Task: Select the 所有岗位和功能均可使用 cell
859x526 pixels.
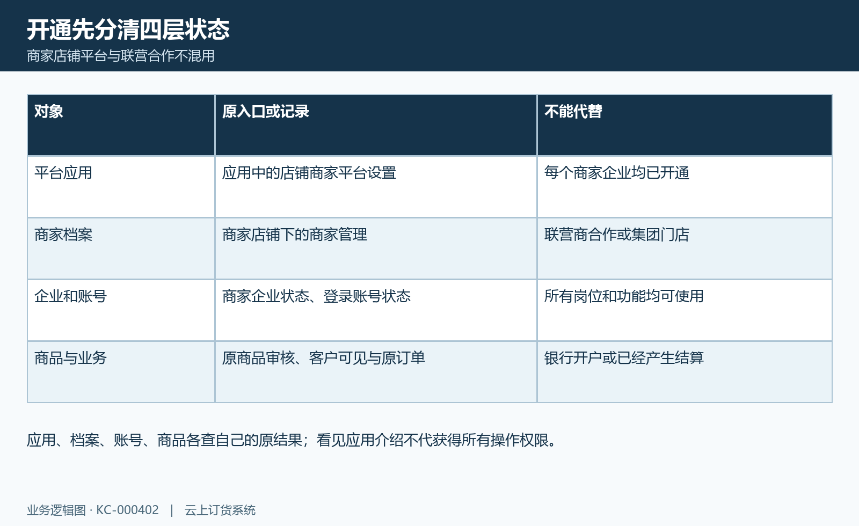Action: coord(685,310)
